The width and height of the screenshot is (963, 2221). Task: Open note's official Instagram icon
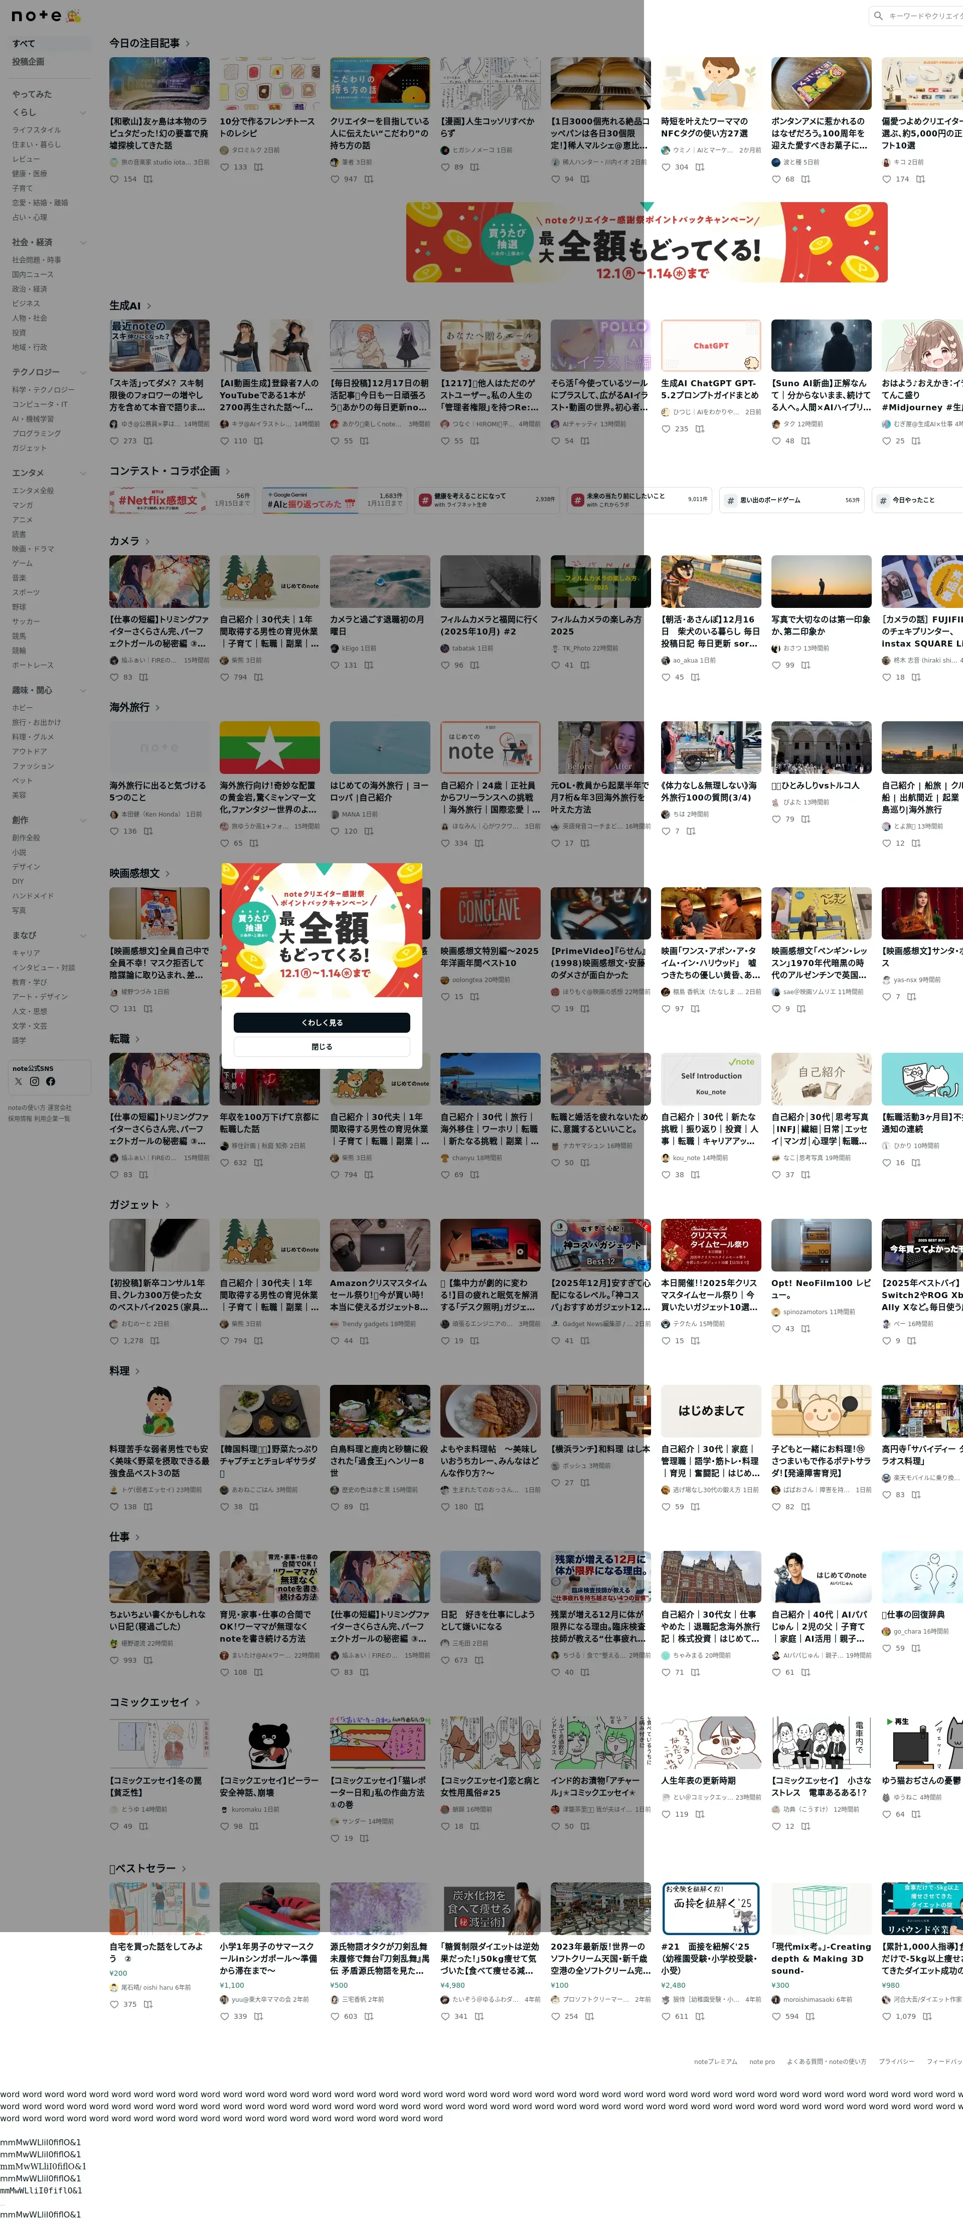pos(35,1081)
